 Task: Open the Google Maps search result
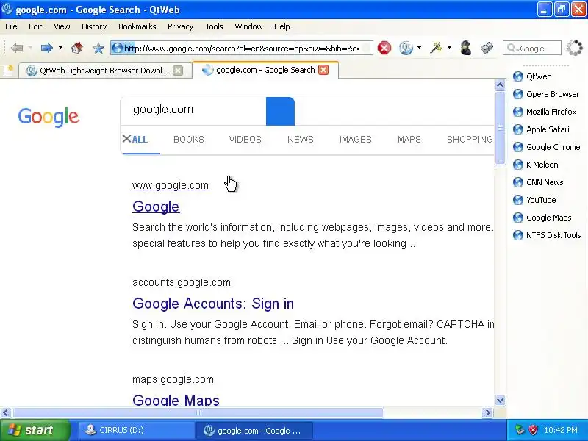176,400
